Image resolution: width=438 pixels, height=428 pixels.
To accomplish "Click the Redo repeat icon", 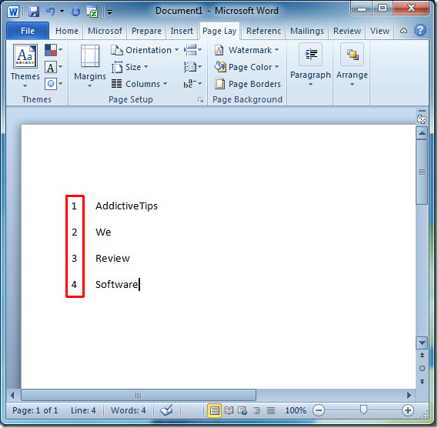I will click(75, 12).
